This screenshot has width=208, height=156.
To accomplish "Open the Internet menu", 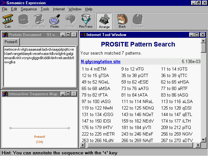I will pos(59,9).
